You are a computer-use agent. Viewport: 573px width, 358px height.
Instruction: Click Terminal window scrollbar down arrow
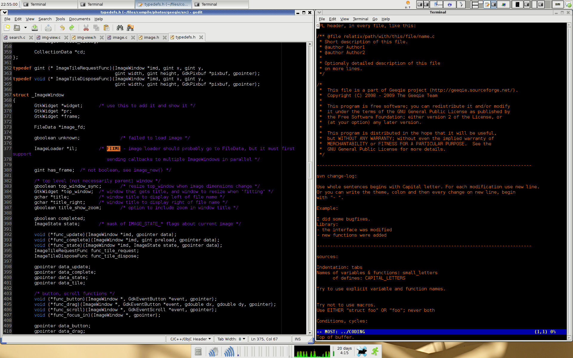coord(569,338)
